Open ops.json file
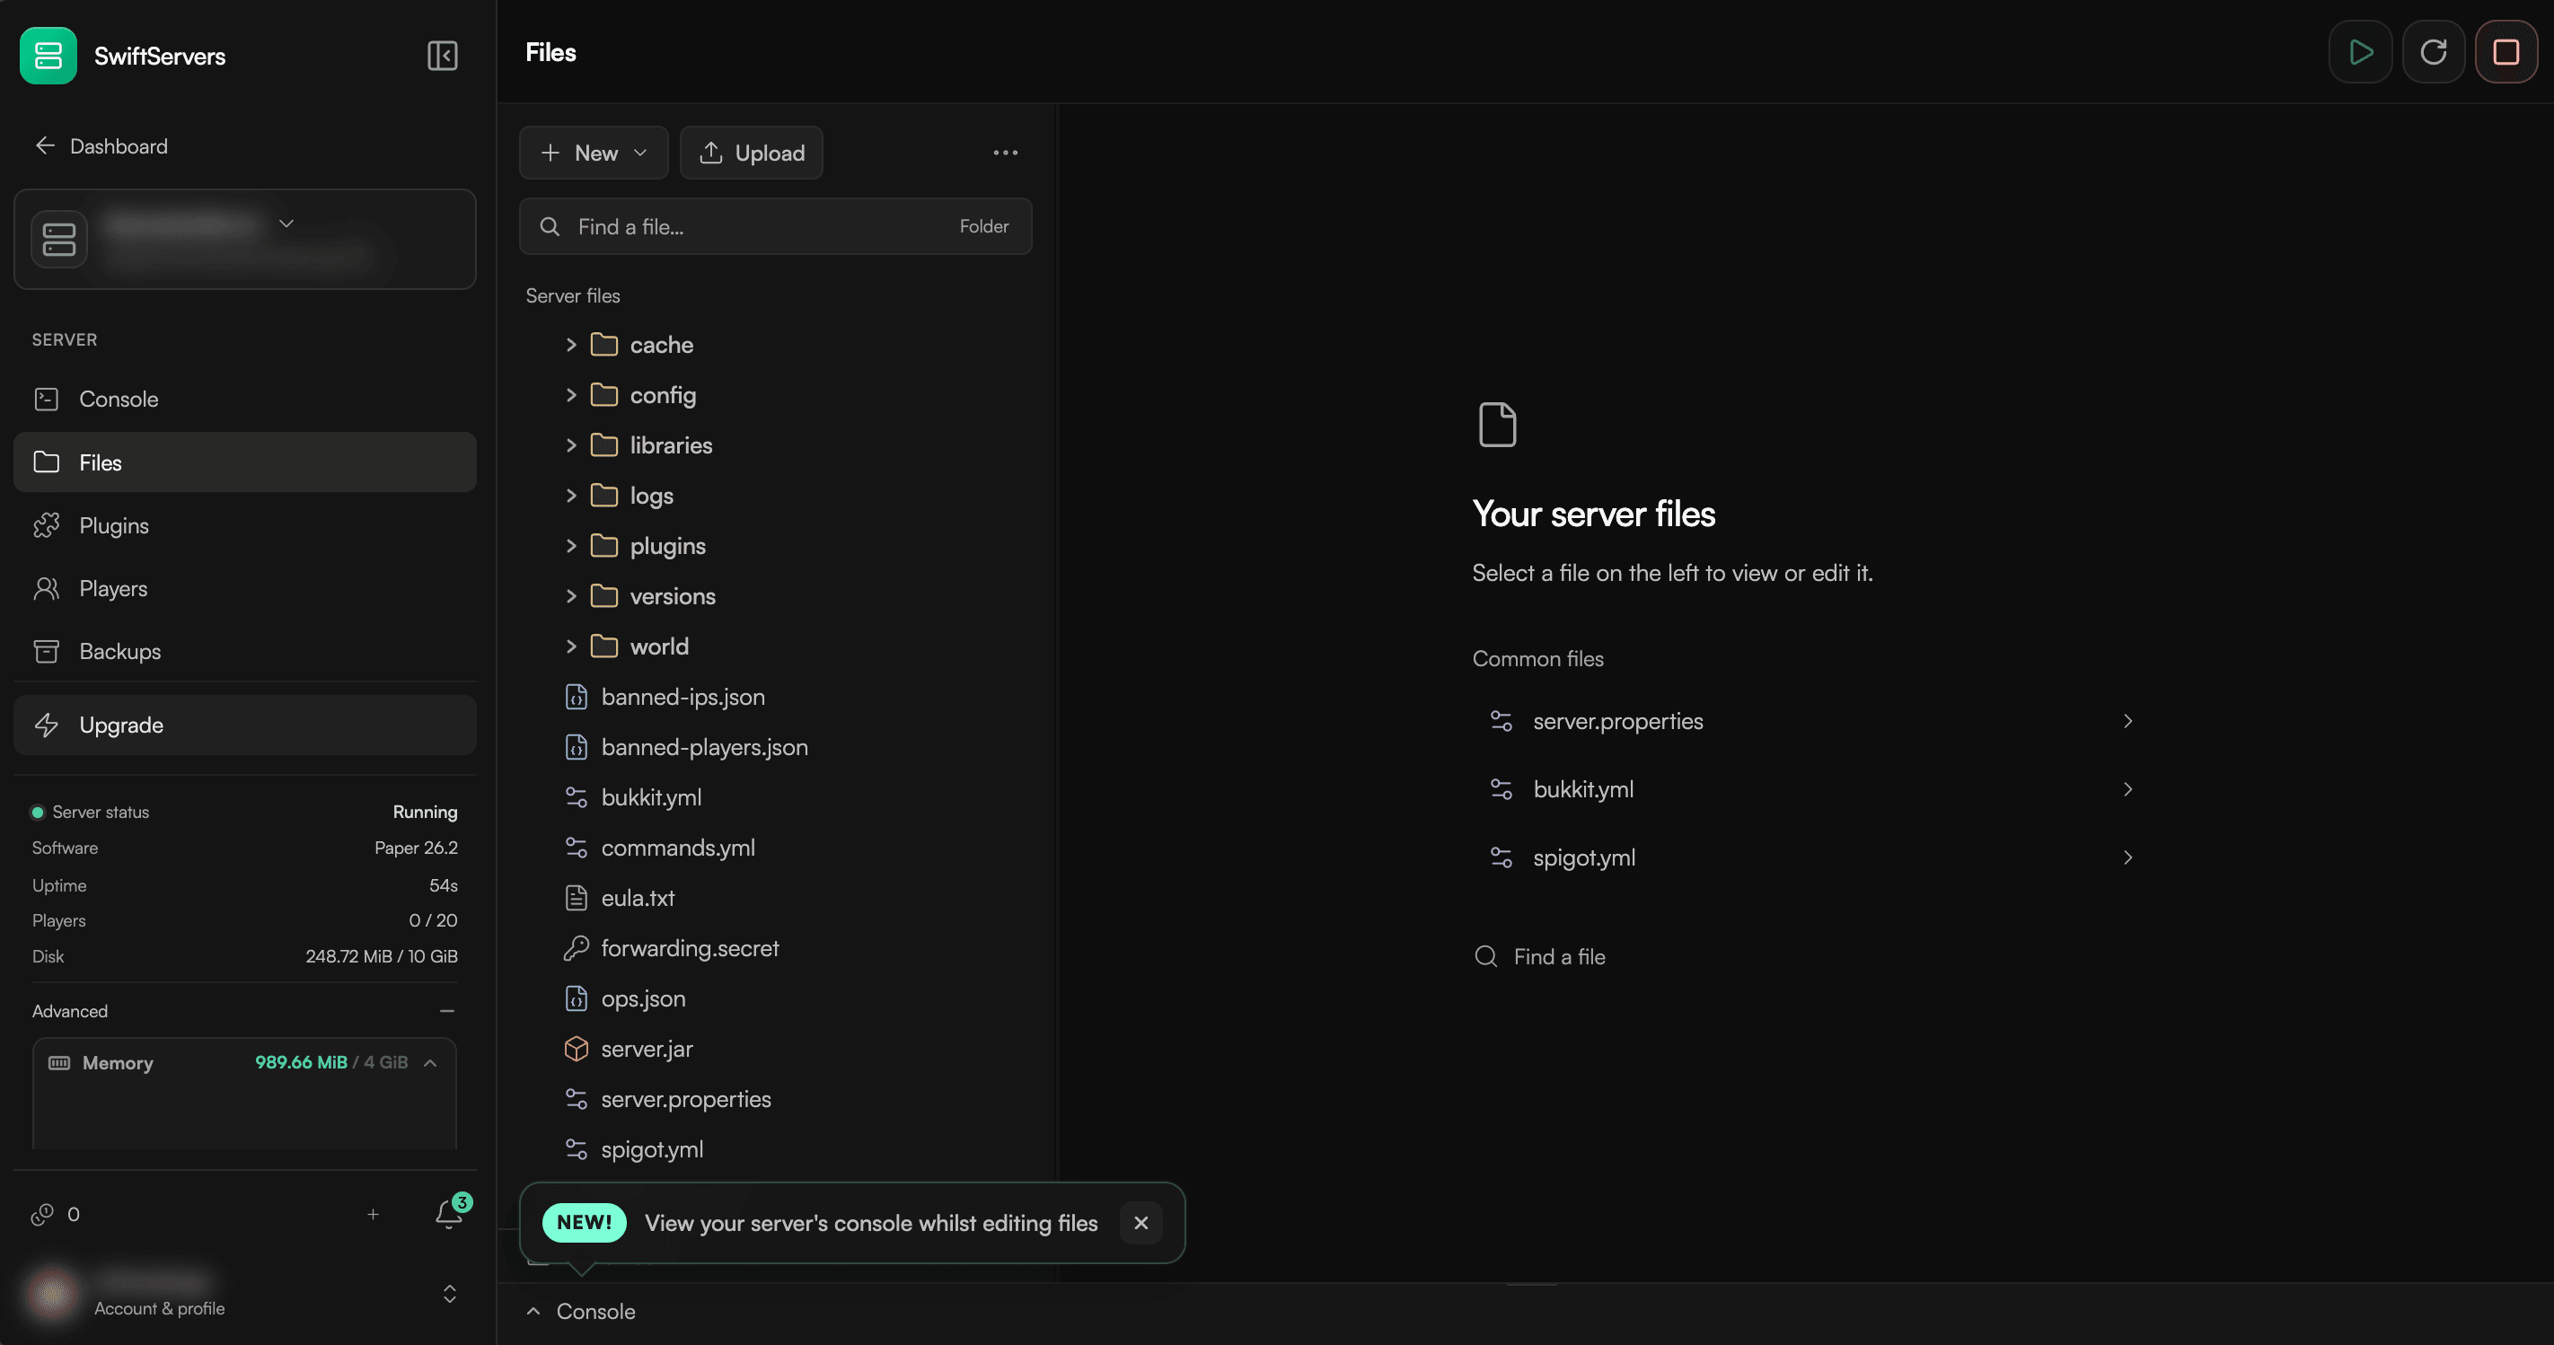2554x1345 pixels. pos(625,999)
